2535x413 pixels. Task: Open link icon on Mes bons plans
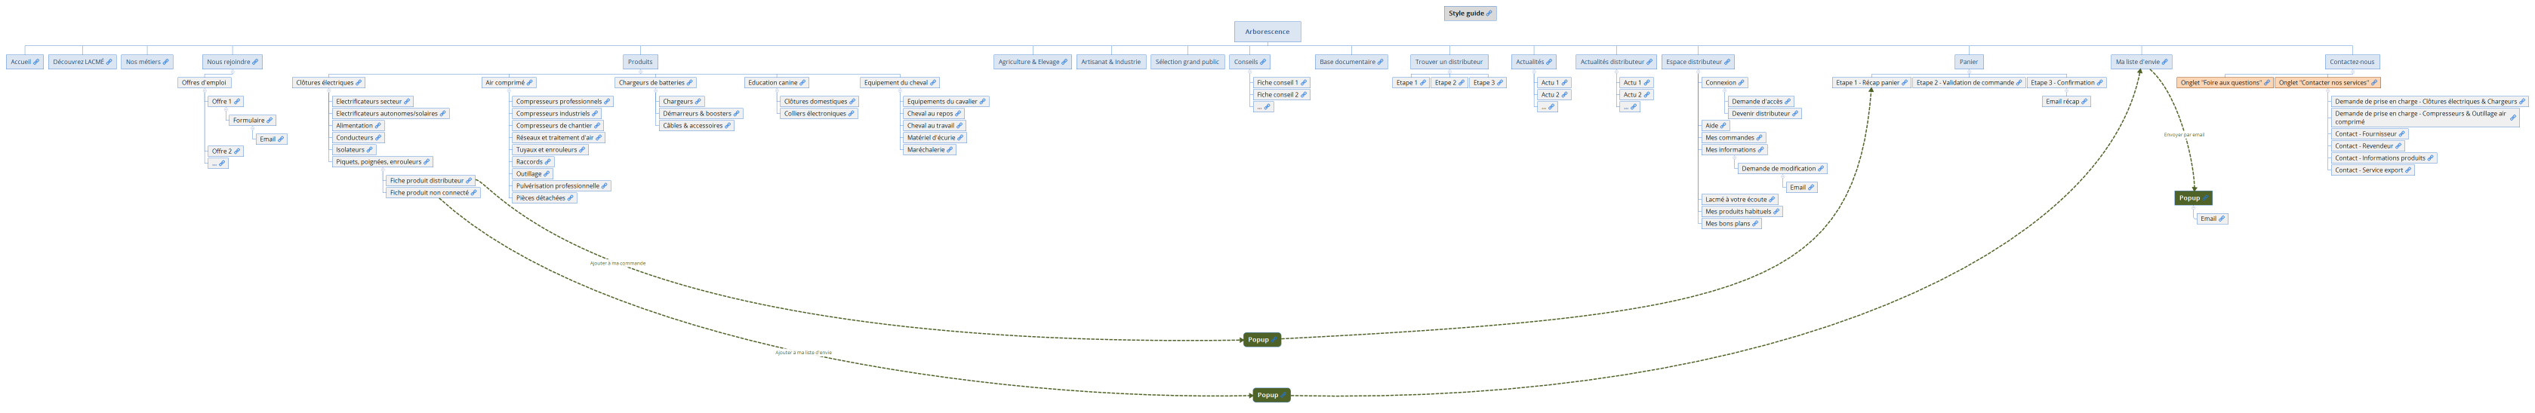1754,224
